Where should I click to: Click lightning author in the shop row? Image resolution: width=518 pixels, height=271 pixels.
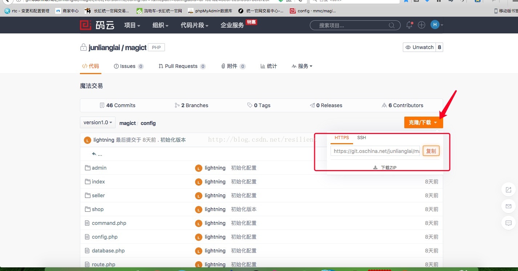click(x=215, y=209)
